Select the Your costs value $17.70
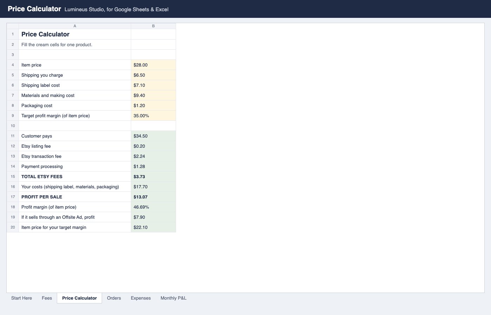 [153, 187]
